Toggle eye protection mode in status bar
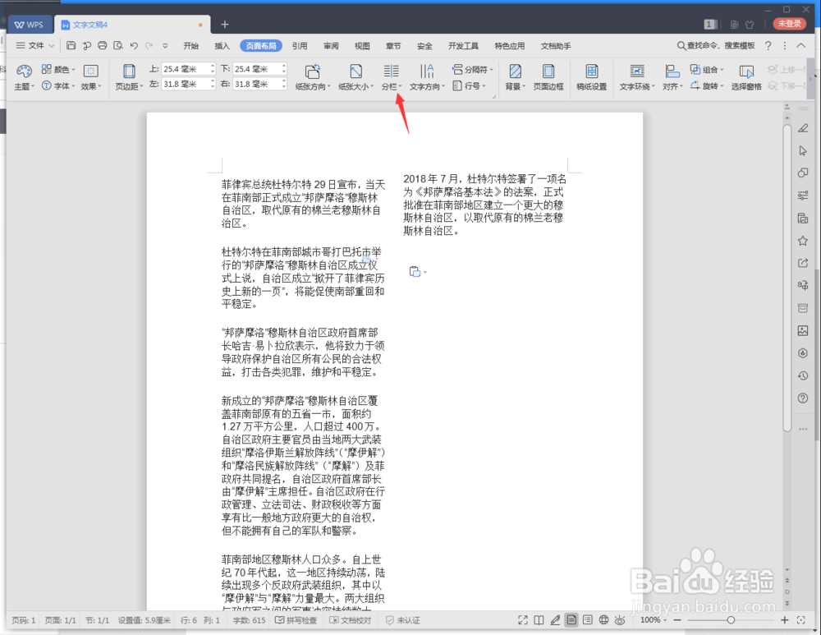The height and width of the screenshot is (635, 821). (x=620, y=620)
